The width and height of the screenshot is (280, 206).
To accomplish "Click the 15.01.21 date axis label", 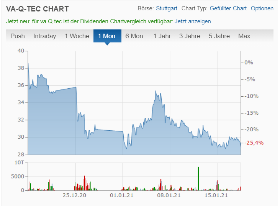I will coord(216,195).
